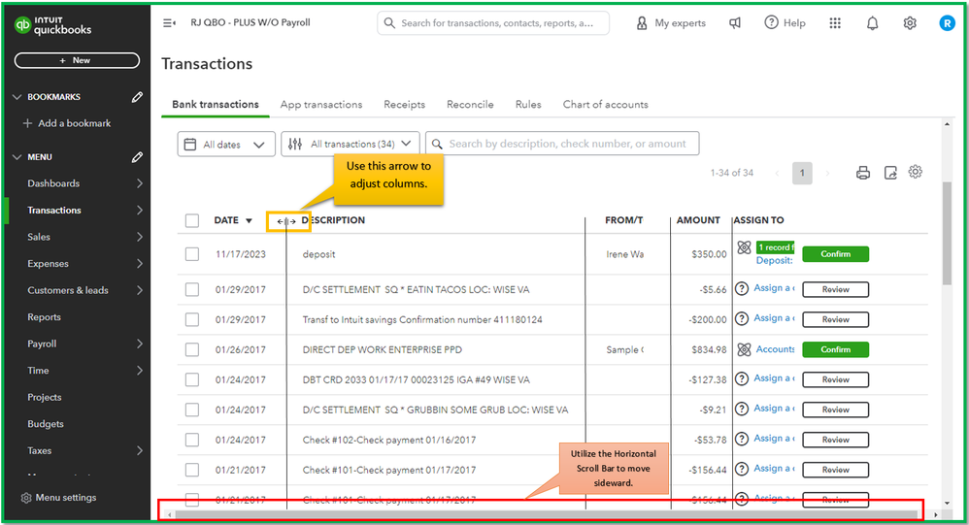Screen dimensions: 969x525
Task: Open table settings gear above the list
Action: (x=916, y=172)
